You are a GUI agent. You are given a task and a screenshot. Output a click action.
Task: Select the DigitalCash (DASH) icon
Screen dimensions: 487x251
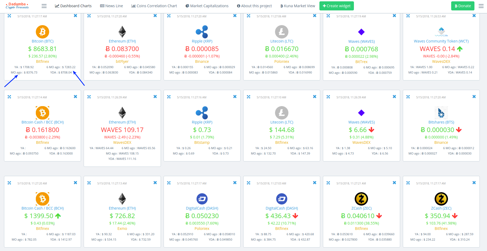(202, 199)
